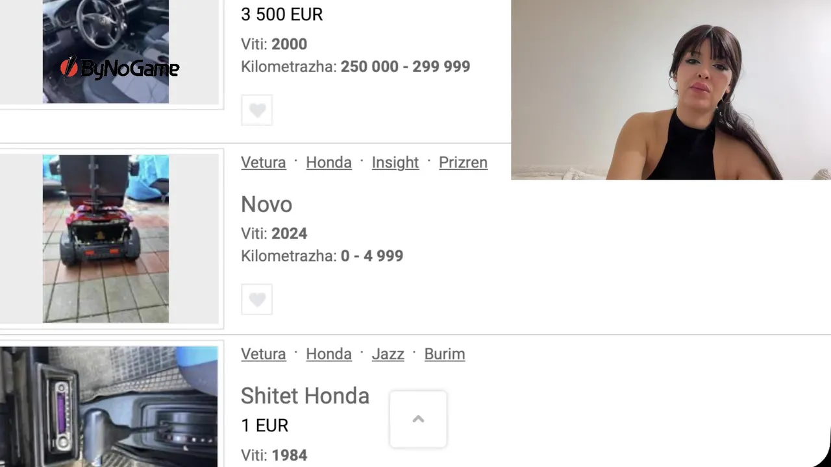Select Honda brand link beside Insight
831x467 pixels.
coord(329,162)
